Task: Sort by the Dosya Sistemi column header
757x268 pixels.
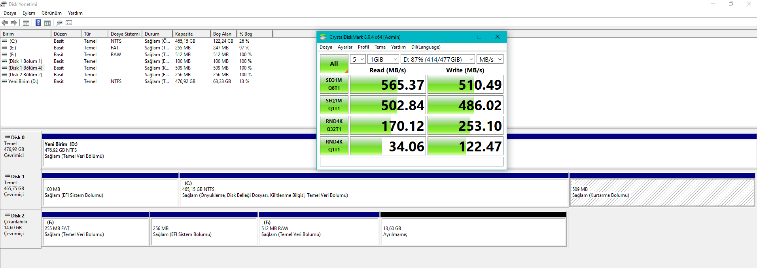Action: pyautogui.click(x=125, y=34)
